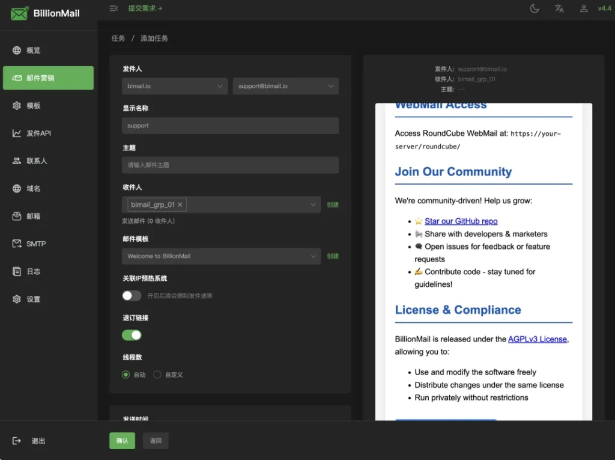Follow the Star our GitHub repo link

pos(461,221)
